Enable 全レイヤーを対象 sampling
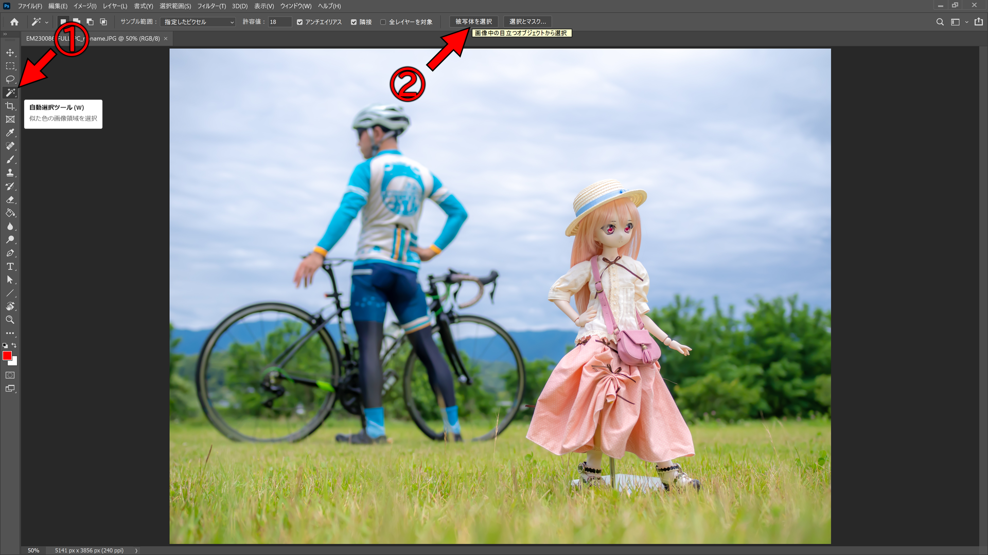The image size is (988, 555). tap(383, 22)
